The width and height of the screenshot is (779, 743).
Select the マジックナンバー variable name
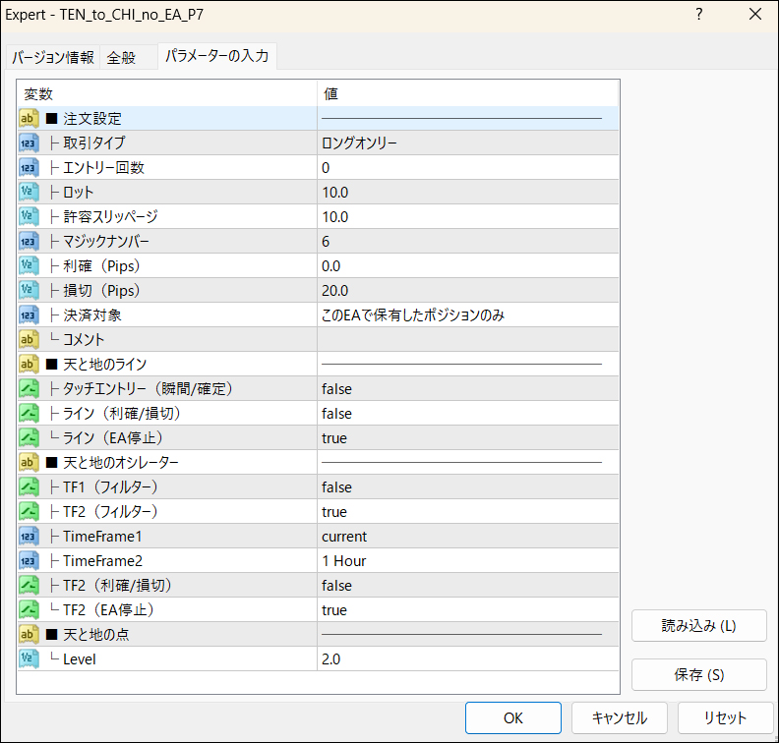pyautogui.click(x=106, y=241)
